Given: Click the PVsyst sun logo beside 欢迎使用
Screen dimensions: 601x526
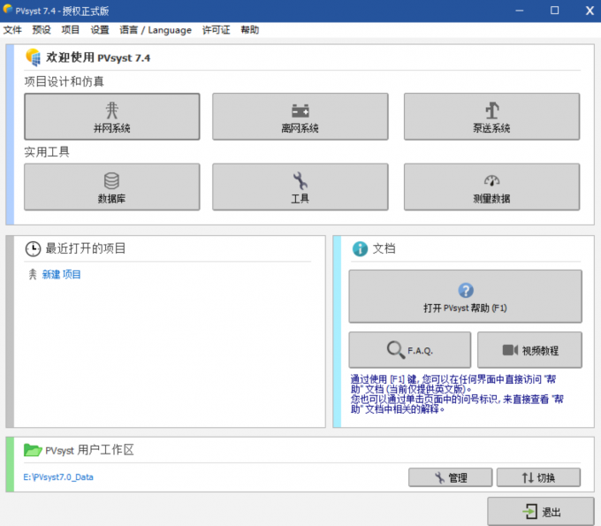Looking at the screenshot, I should (x=34, y=57).
